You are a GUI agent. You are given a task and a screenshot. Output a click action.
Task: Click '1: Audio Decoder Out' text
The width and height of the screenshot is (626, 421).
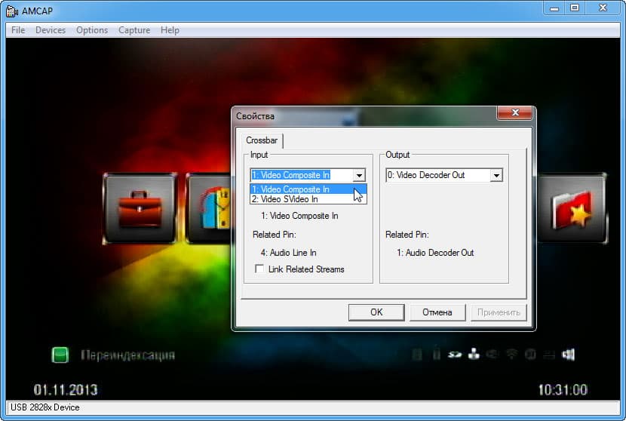coord(435,253)
